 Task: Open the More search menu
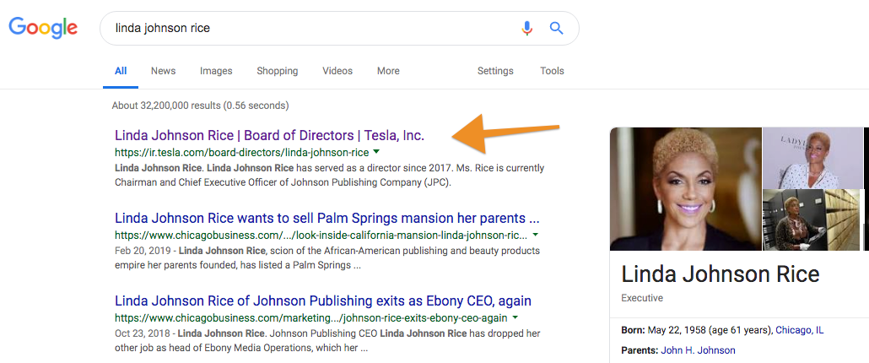tap(388, 71)
